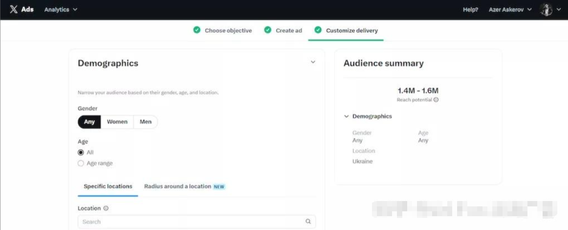Click the Help? link

(470, 9)
